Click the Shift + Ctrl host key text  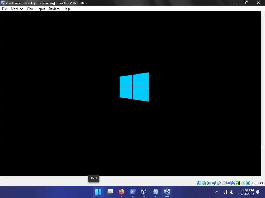click(x=258, y=183)
